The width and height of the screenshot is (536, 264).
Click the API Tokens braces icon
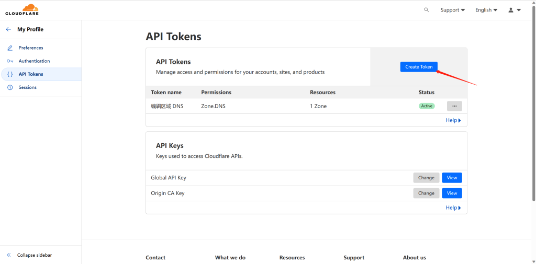click(10, 74)
